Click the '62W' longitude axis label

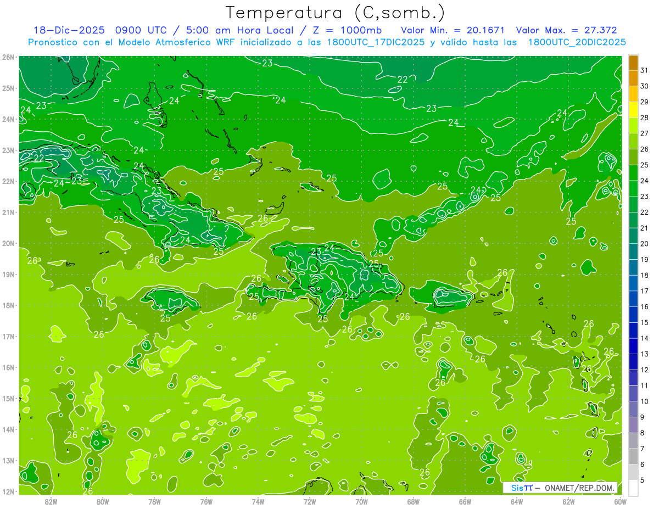569,501
